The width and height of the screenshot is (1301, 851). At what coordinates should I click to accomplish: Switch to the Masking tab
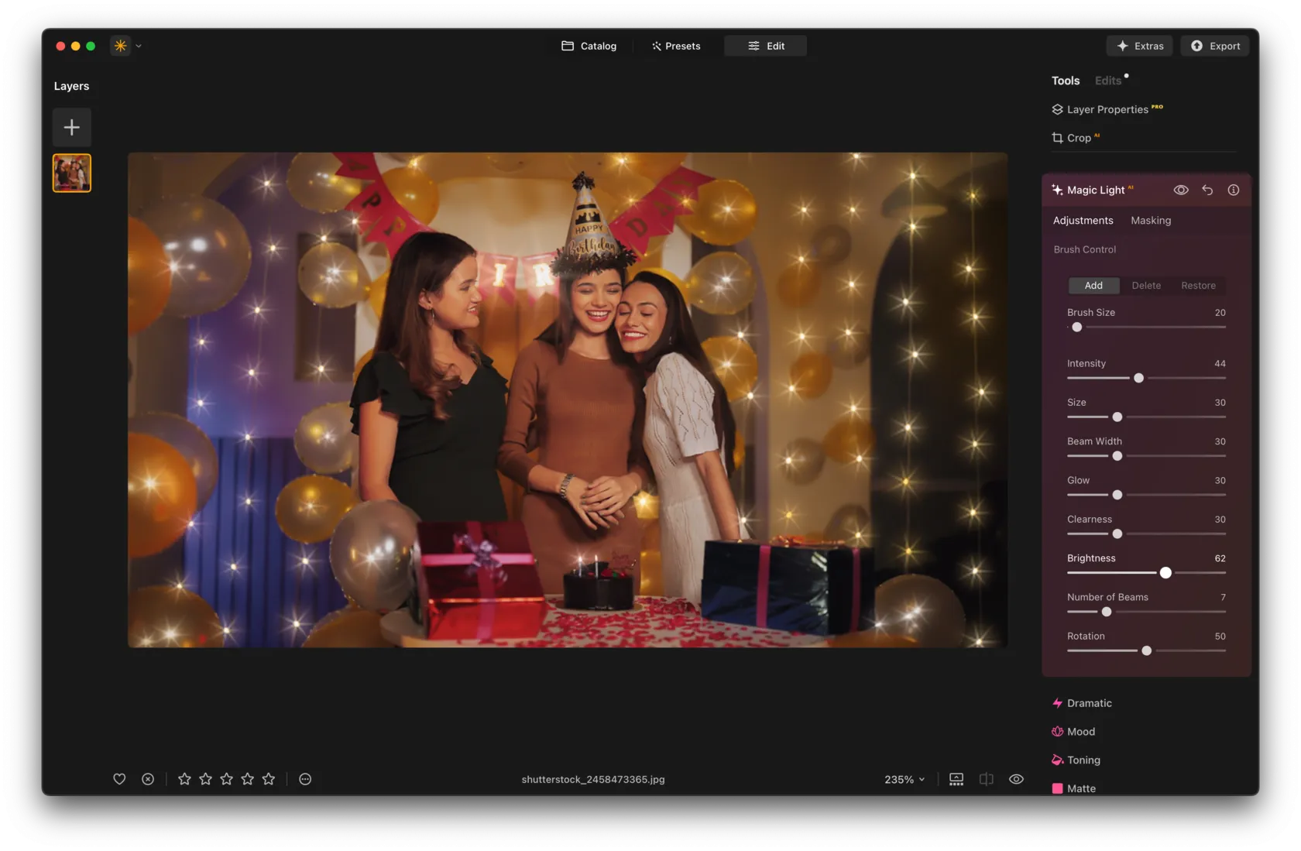[x=1151, y=221]
